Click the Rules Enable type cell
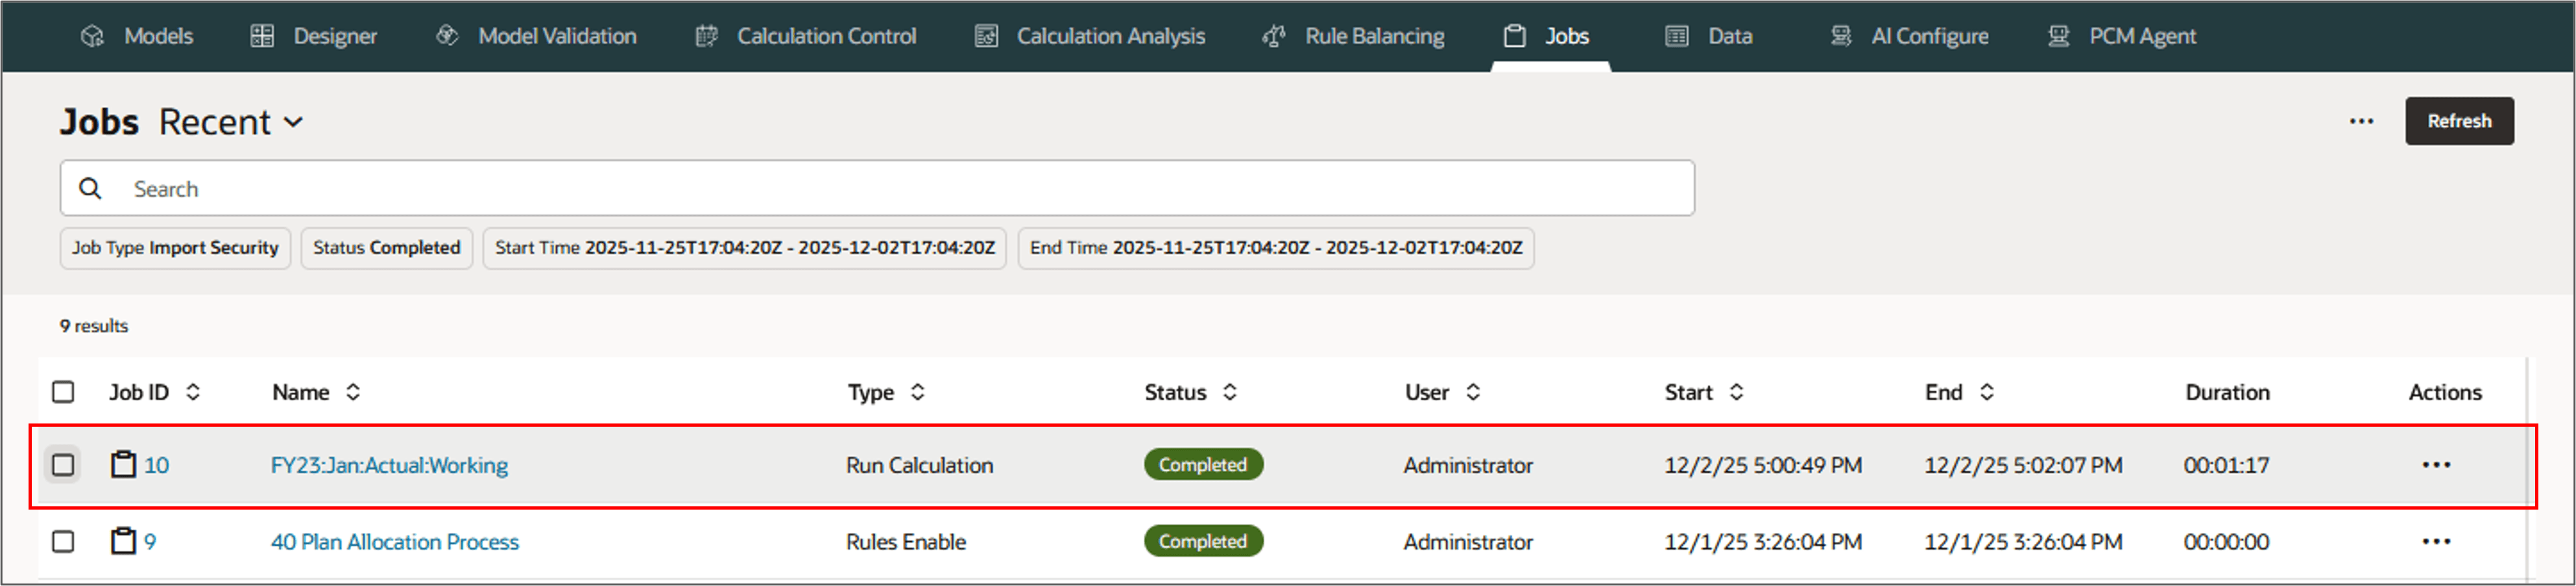 pyautogui.click(x=906, y=542)
